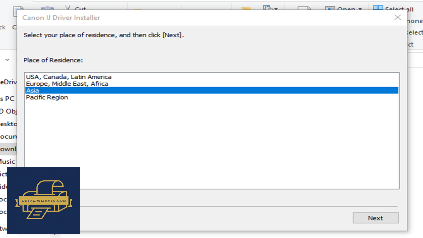Click the Next button
The image size is (423, 238).
point(376,218)
